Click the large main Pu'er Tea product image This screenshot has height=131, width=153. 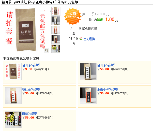pos(26,30)
